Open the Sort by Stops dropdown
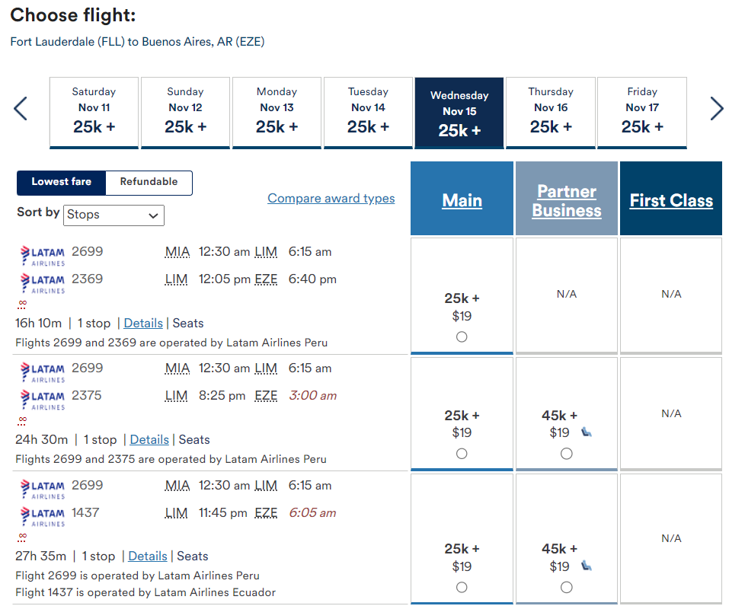The height and width of the screenshot is (606, 745). click(x=114, y=215)
